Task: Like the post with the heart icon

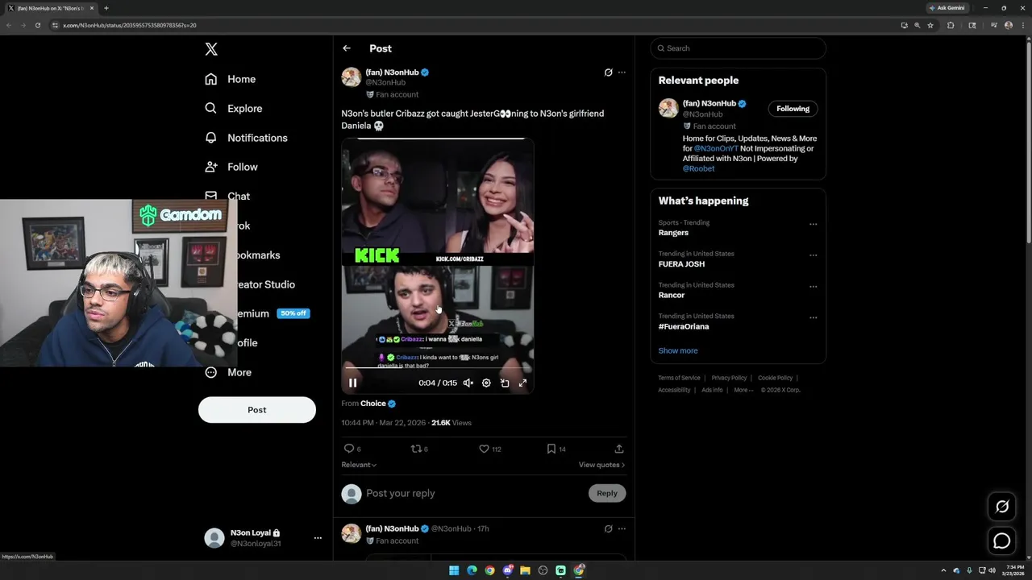Action: click(x=484, y=449)
